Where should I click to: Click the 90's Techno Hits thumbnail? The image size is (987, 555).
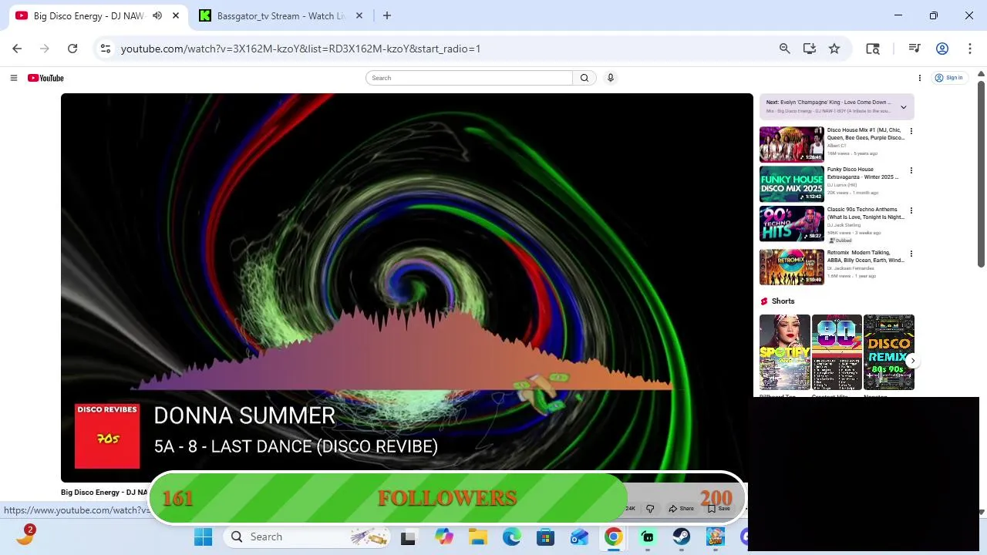click(x=791, y=224)
